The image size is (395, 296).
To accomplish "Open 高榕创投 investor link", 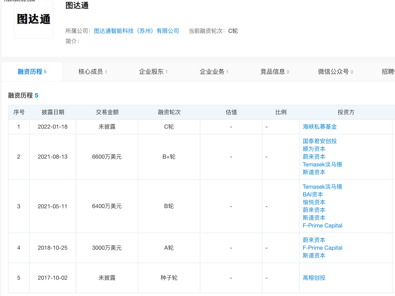I will click(314, 278).
